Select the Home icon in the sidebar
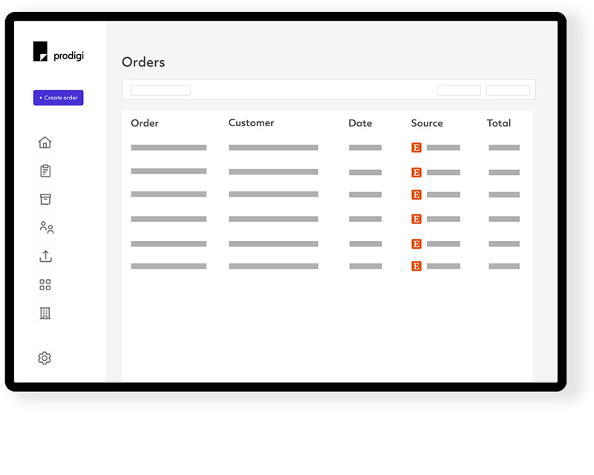Image resolution: width=594 pixels, height=475 pixels. pos(45,142)
